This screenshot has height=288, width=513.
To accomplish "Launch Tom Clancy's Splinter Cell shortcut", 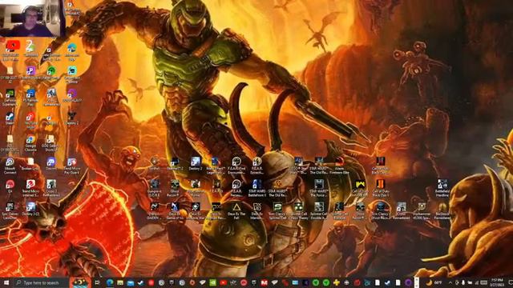I will pos(277,210).
